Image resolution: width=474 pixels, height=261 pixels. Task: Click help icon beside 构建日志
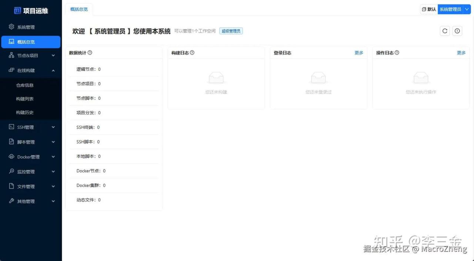coord(192,53)
